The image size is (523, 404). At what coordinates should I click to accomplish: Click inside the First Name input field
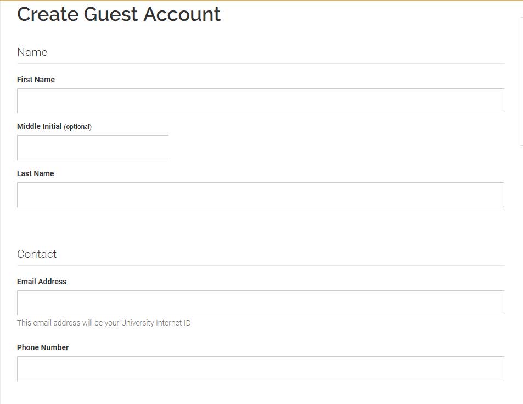coord(260,100)
